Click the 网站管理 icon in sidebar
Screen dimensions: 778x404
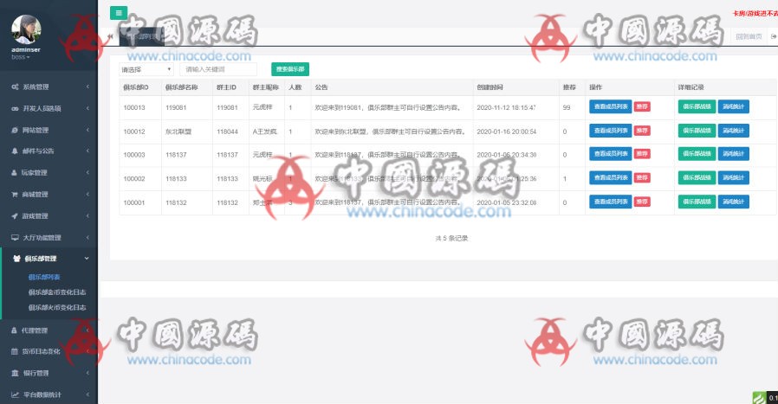(15, 130)
